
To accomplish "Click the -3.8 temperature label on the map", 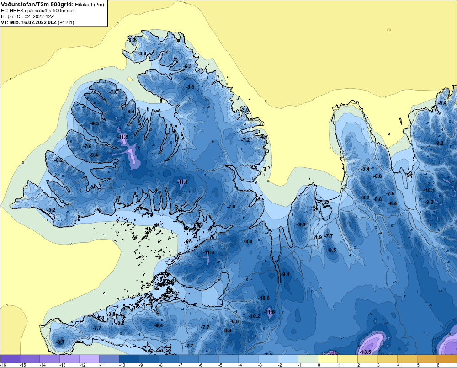I will pyautogui.click(x=142, y=53).
